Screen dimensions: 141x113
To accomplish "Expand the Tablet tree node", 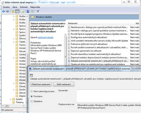I will point(14,42).
